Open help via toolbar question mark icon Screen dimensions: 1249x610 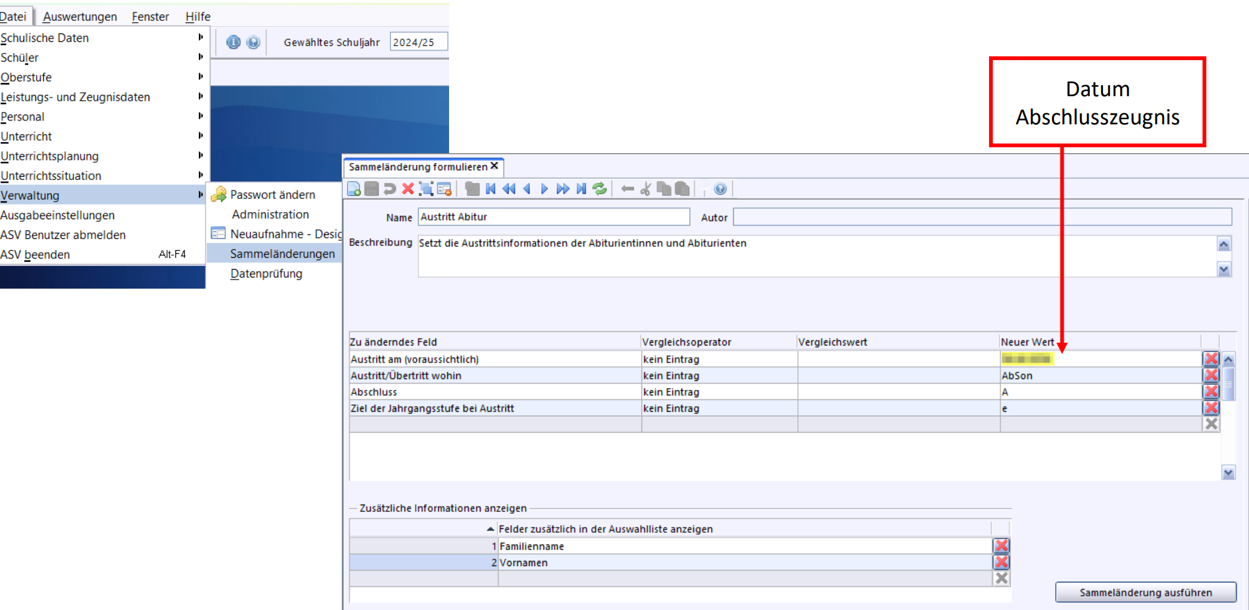tap(720, 189)
